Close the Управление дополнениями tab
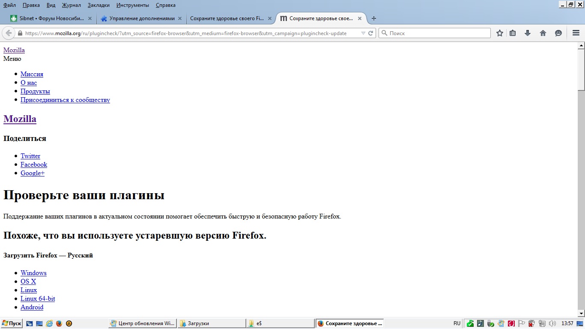The height and width of the screenshot is (329, 585). tap(180, 18)
